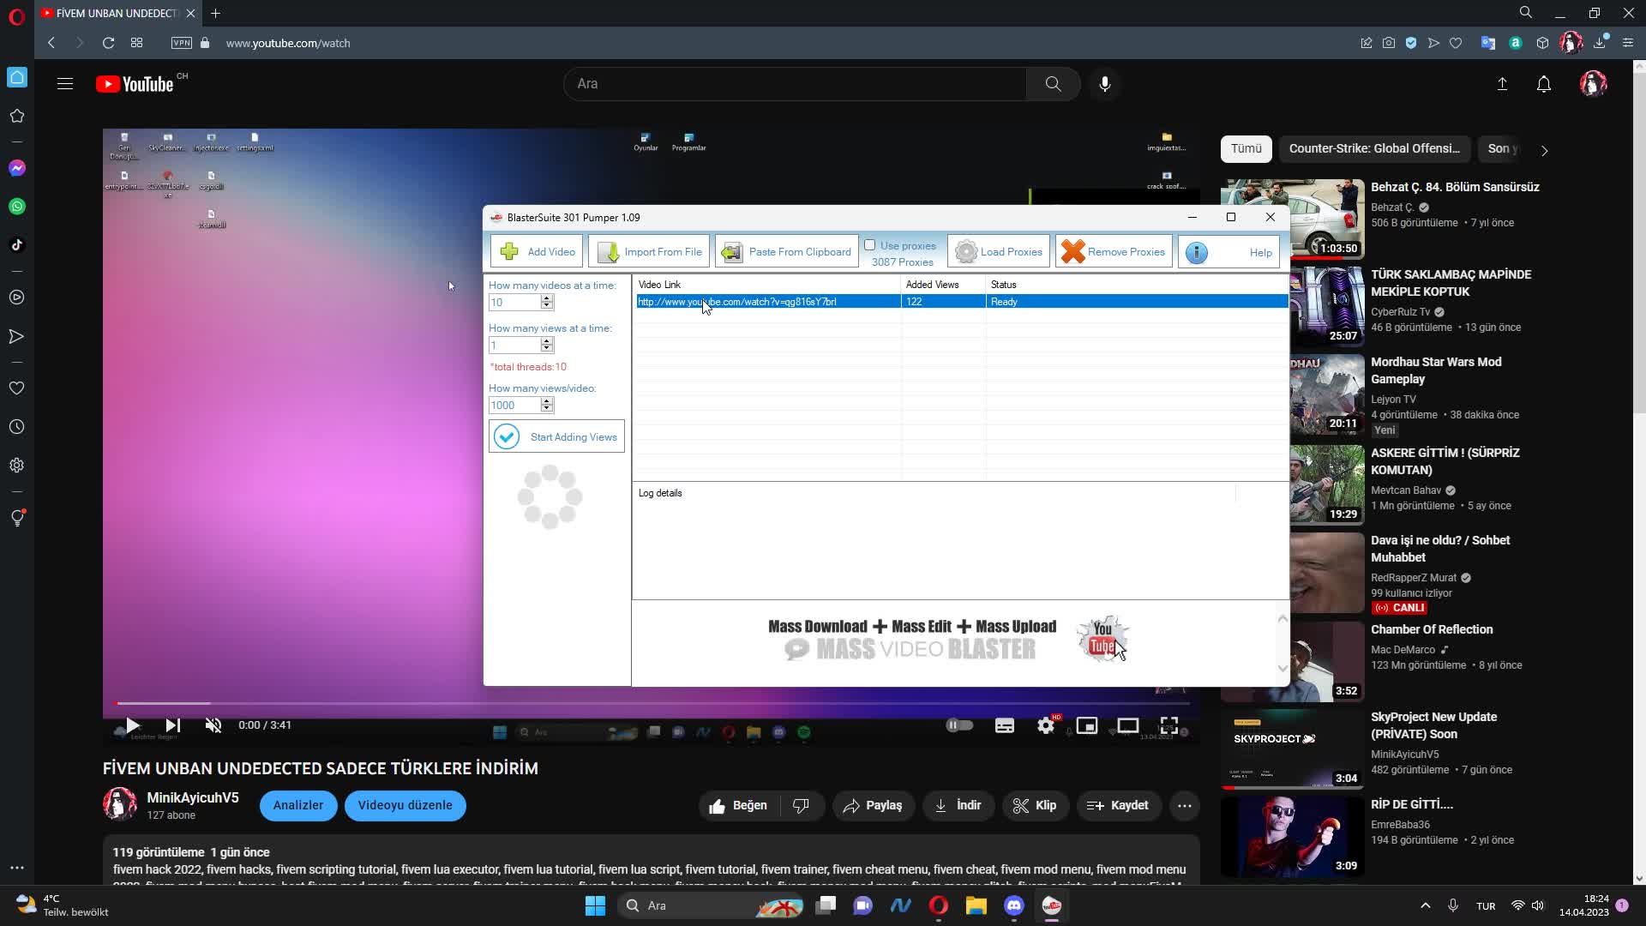Open the TikTok sidebar icon
The height and width of the screenshot is (926, 1646).
tap(17, 245)
